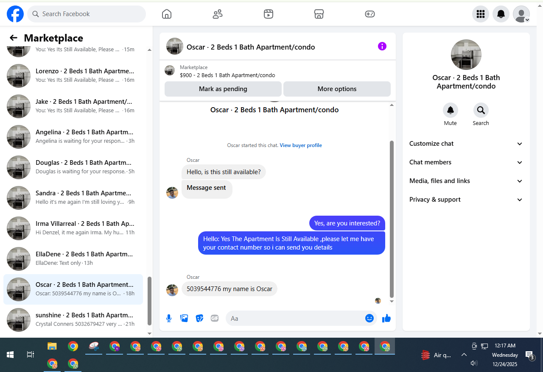
Task: Open File Explorer in the taskbar
Action: click(52, 346)
